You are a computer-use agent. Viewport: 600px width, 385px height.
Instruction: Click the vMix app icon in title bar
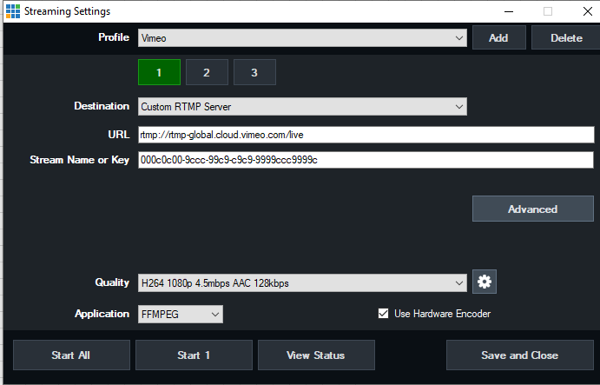coord(10,11)
